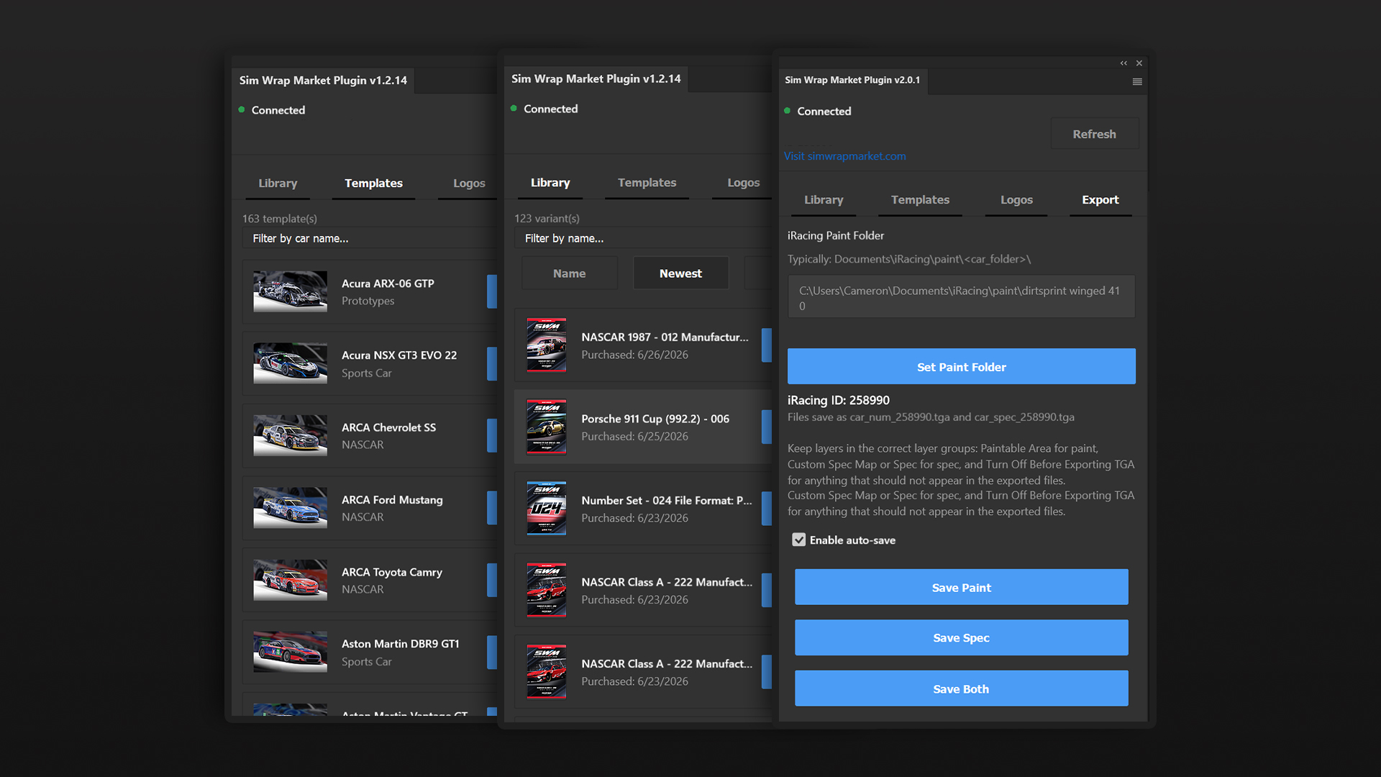
Task: Switch to Export tab in v2.0.1 panel
Action: pyautogui.click(x=1100, y=200)
